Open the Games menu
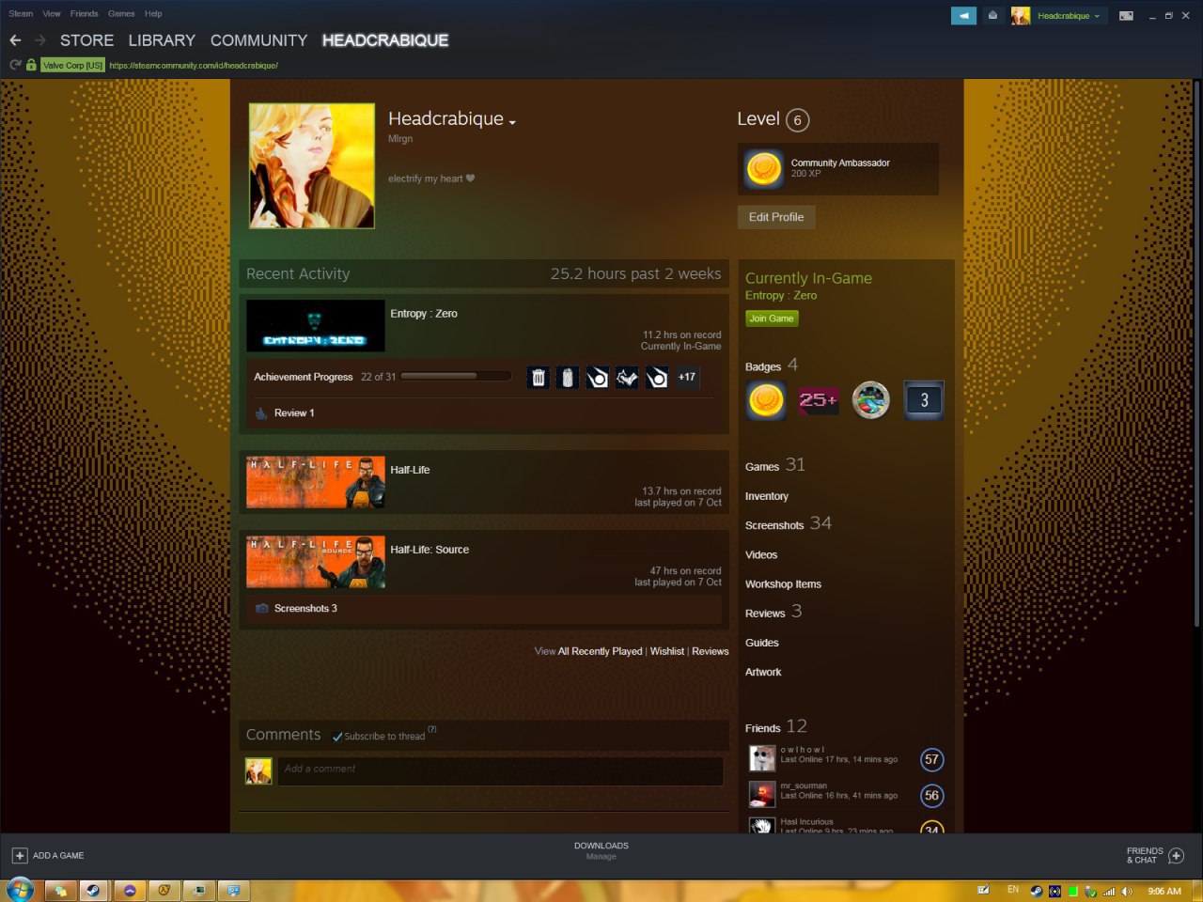This screenshot has height=902, width=1203. (121, 14)
